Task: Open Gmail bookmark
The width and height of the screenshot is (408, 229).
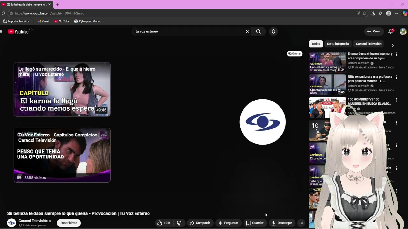Action: [43, 21]
